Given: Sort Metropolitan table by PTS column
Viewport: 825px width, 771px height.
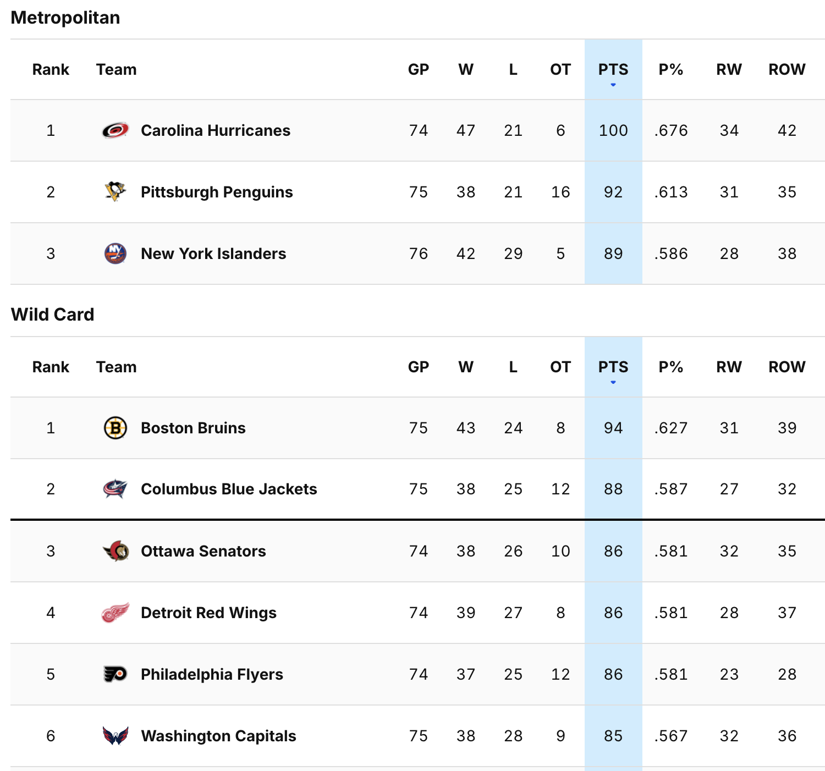Looking at the screenshot, I should (x=613, y=70).
